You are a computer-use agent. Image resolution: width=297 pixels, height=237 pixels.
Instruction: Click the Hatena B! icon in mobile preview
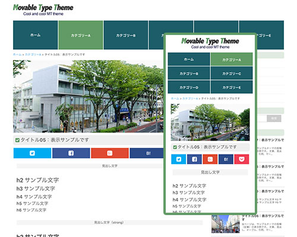pos(226,159)
